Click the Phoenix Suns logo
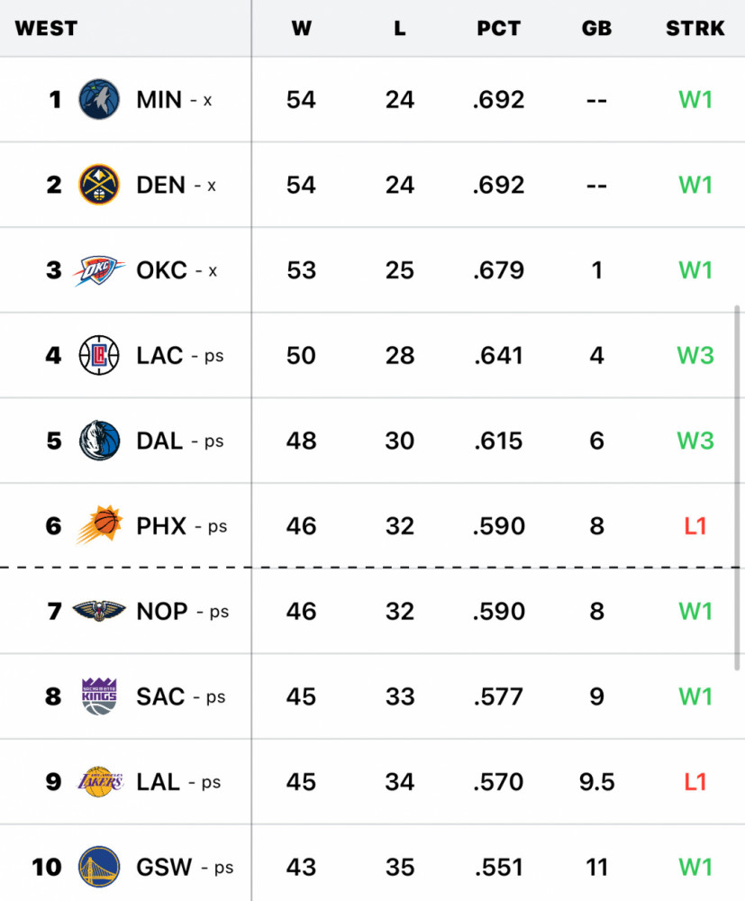 97,526
